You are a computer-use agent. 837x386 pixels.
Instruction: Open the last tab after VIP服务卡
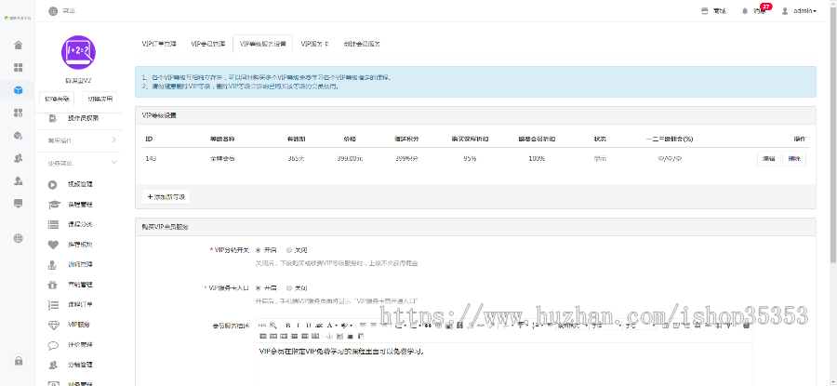(x=362, y=44)
